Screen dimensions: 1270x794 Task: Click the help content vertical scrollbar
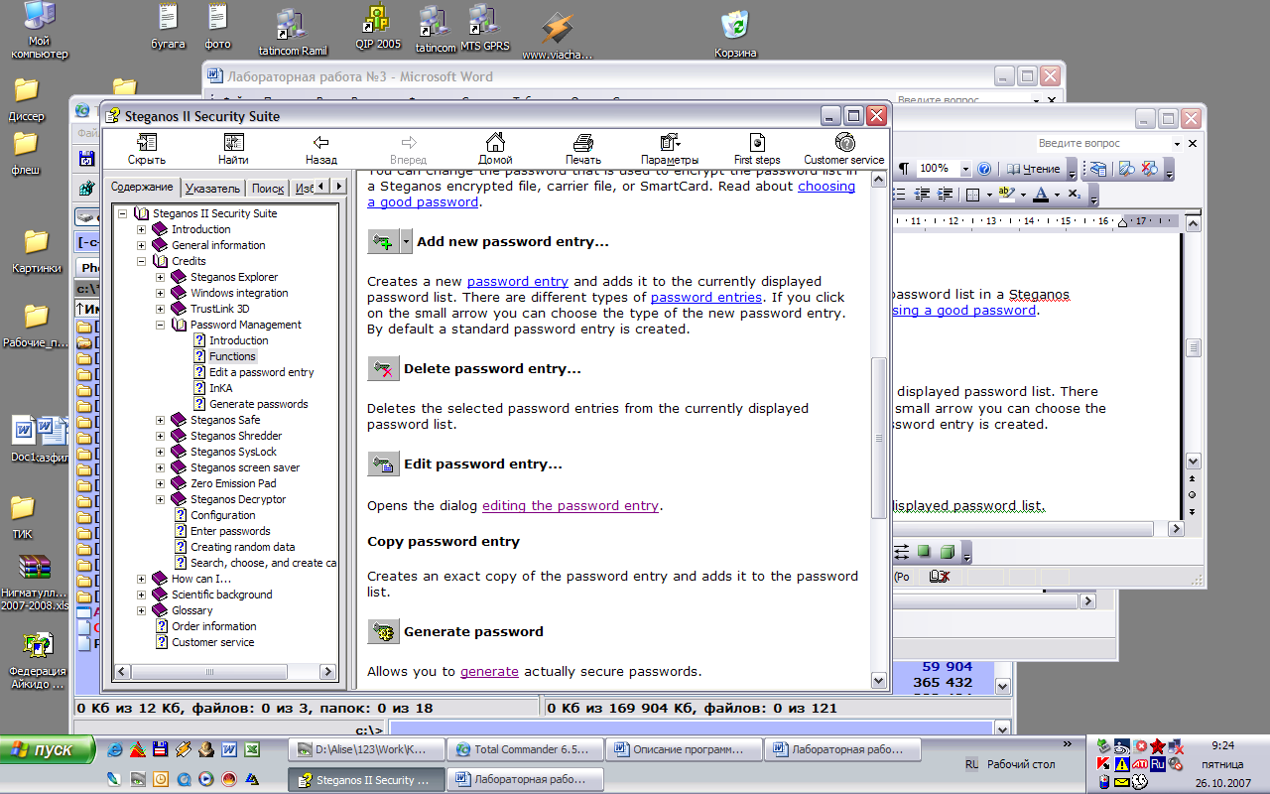pyautogui.click(x=878, y=430)
